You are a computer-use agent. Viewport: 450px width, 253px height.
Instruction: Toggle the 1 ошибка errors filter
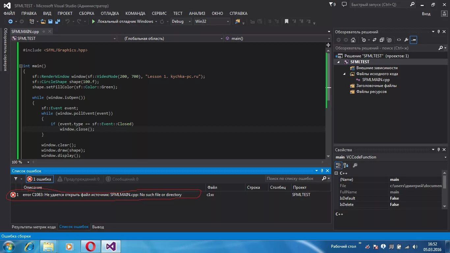click(x=40, y=179)
